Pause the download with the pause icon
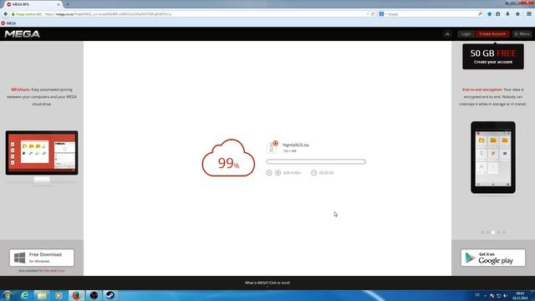Viewport: 535px width, 301px height. (x=269, y=173)
